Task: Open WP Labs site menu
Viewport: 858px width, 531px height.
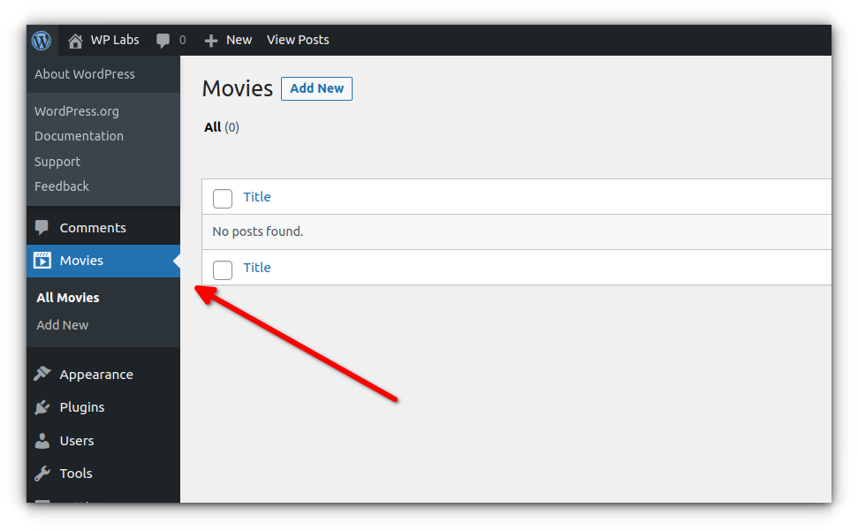Action: click(115, 40)
